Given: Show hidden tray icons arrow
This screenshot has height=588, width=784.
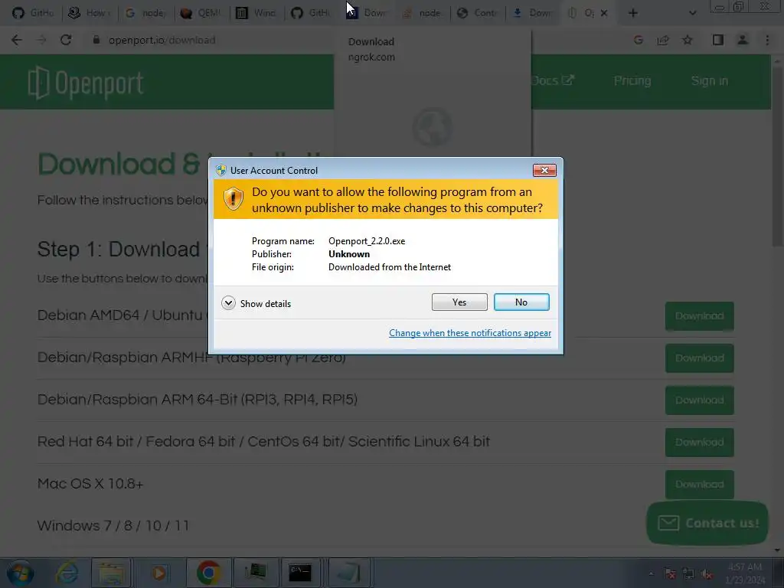Looking at the screenshot, I should (x=651, y=573).
